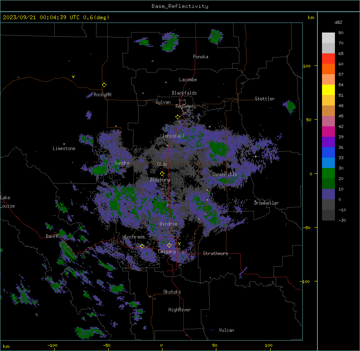360x351 pixels.
Task: Select the yellow V marker northwest of RockyMH
Action: coord(73,77)
